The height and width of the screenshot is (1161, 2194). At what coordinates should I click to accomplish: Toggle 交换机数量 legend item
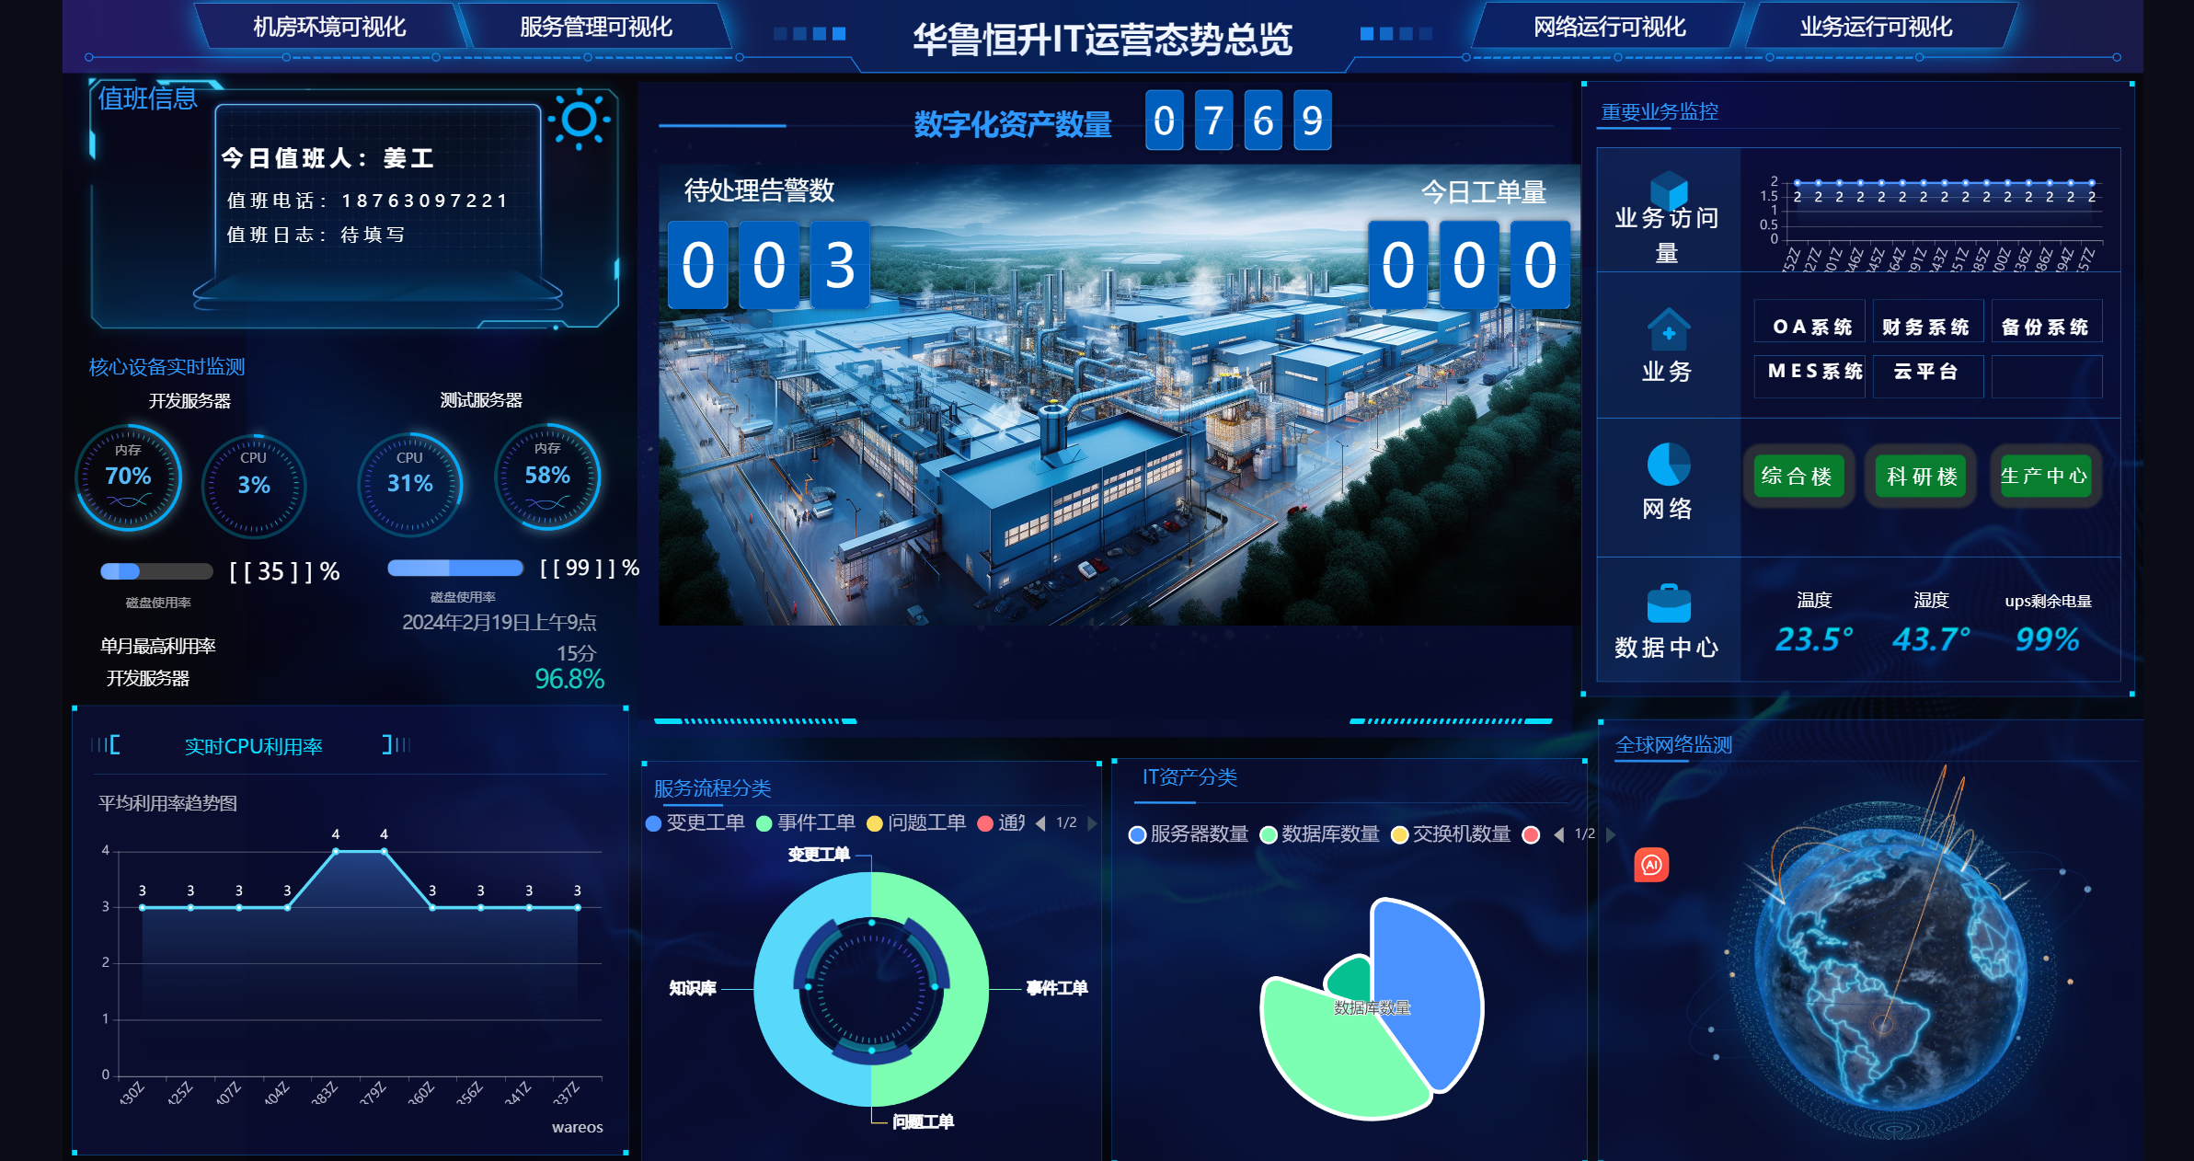click(1452, 834)
